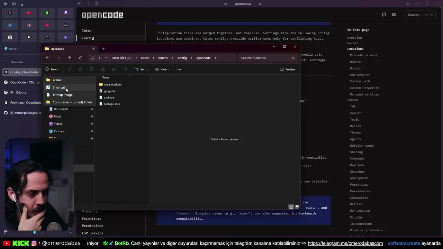
Task: Select Compressed (zipped) Folder from New menu
Action: click(69, 102)
